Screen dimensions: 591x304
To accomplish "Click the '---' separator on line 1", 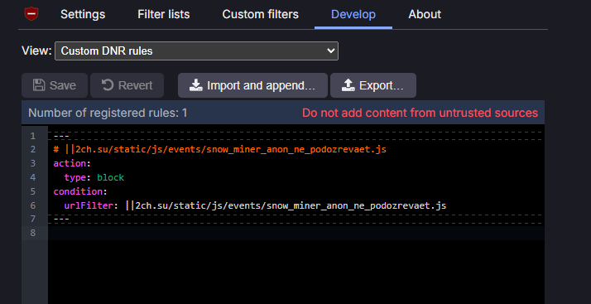I will tap(61, 136).
